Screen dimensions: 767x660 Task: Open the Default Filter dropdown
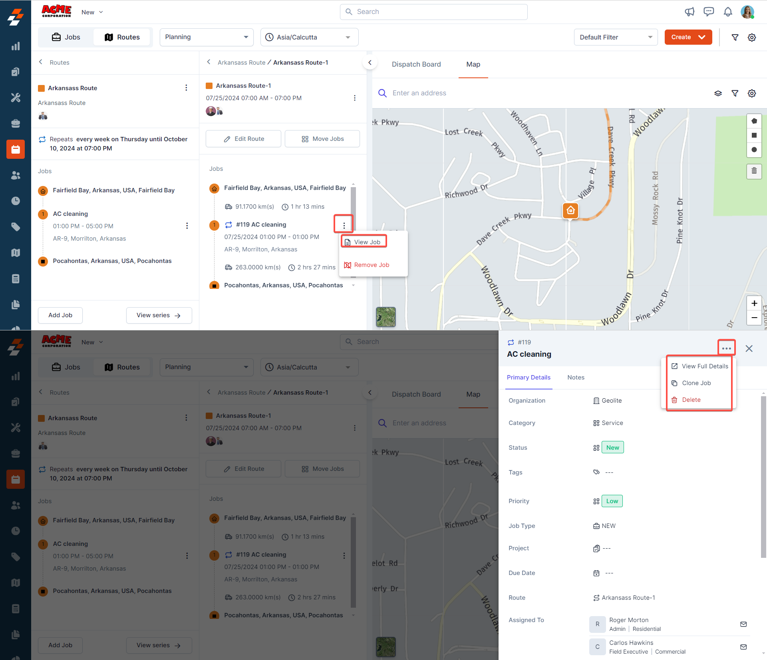615,38
